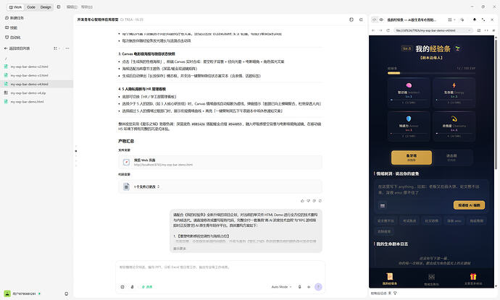Viewport: 500px width, 300px height.
Task: Open the URL dropdown chevron in address bar
Action: pos(470,30)
